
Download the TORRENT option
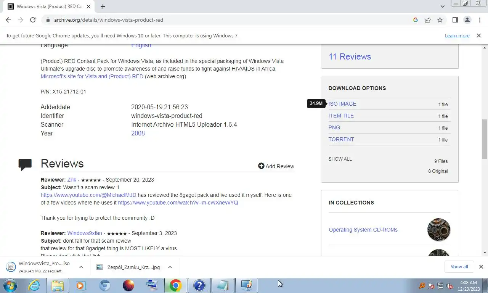pos(341,139)
